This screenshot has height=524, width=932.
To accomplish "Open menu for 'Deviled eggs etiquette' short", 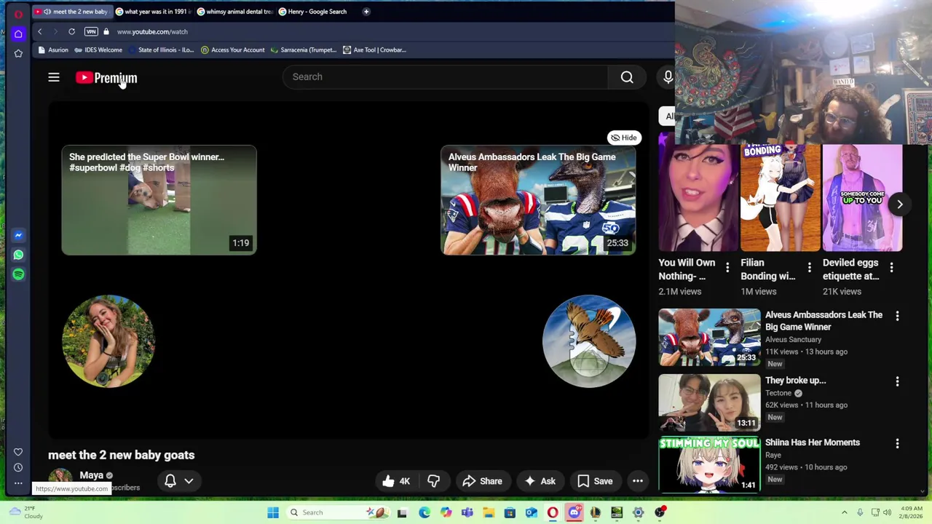I will [x=892, y=268].
